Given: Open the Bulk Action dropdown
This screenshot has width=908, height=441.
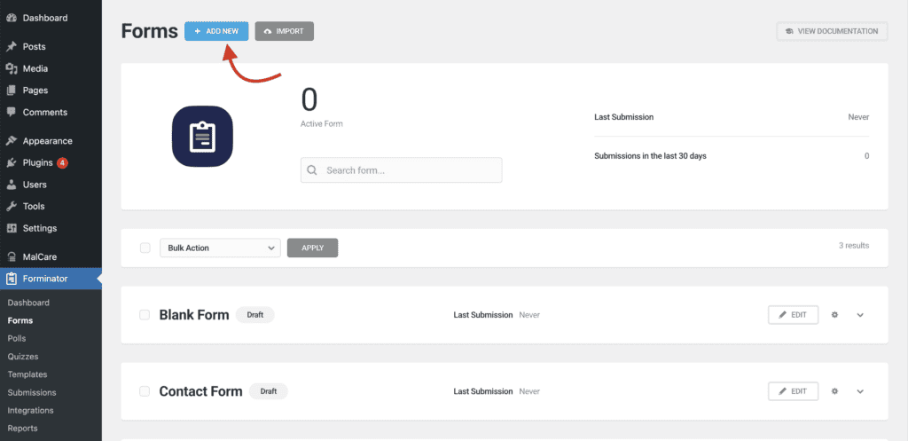Looking at the screenshot, I should [220, 248].
